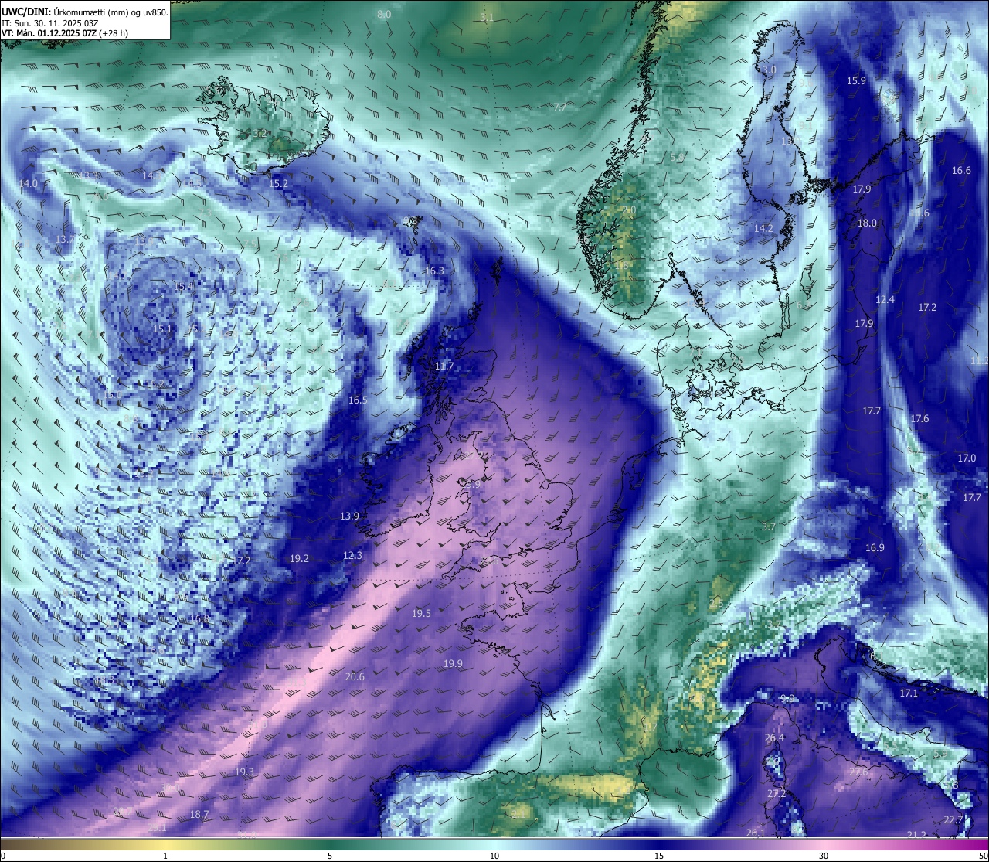
Task: Click the 15.1 value in the cyclone
Action: tap(162, 329)
